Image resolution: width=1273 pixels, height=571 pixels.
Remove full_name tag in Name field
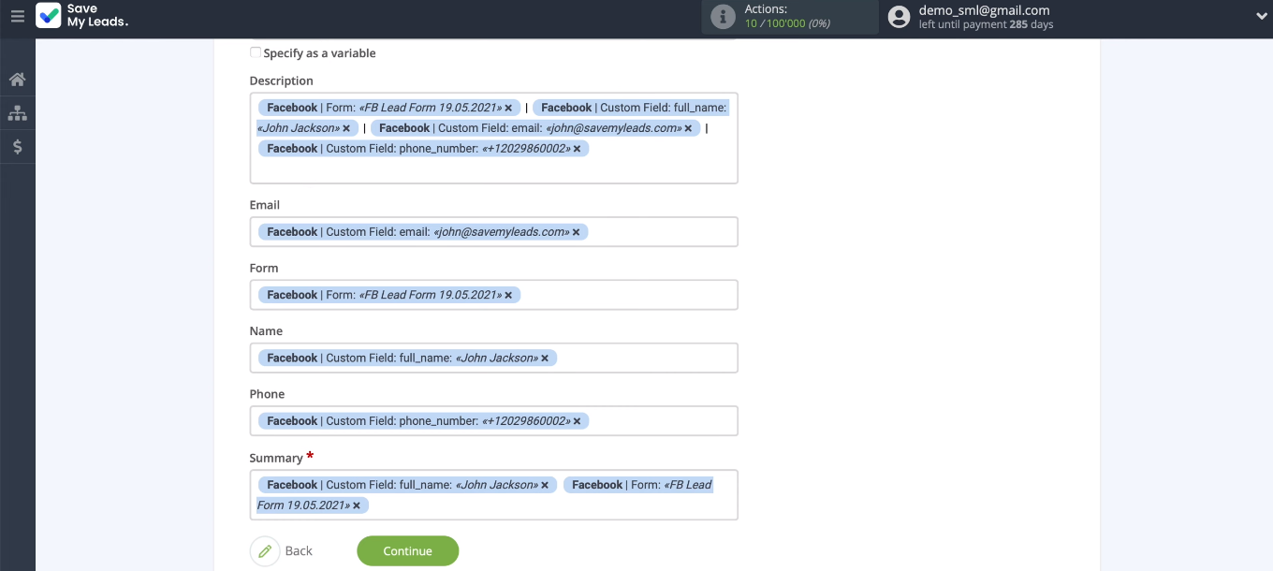(544, 359)
